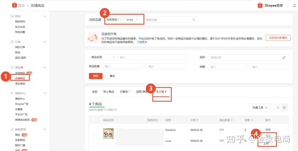Sort by 销售 column arrows

(252, 120)
